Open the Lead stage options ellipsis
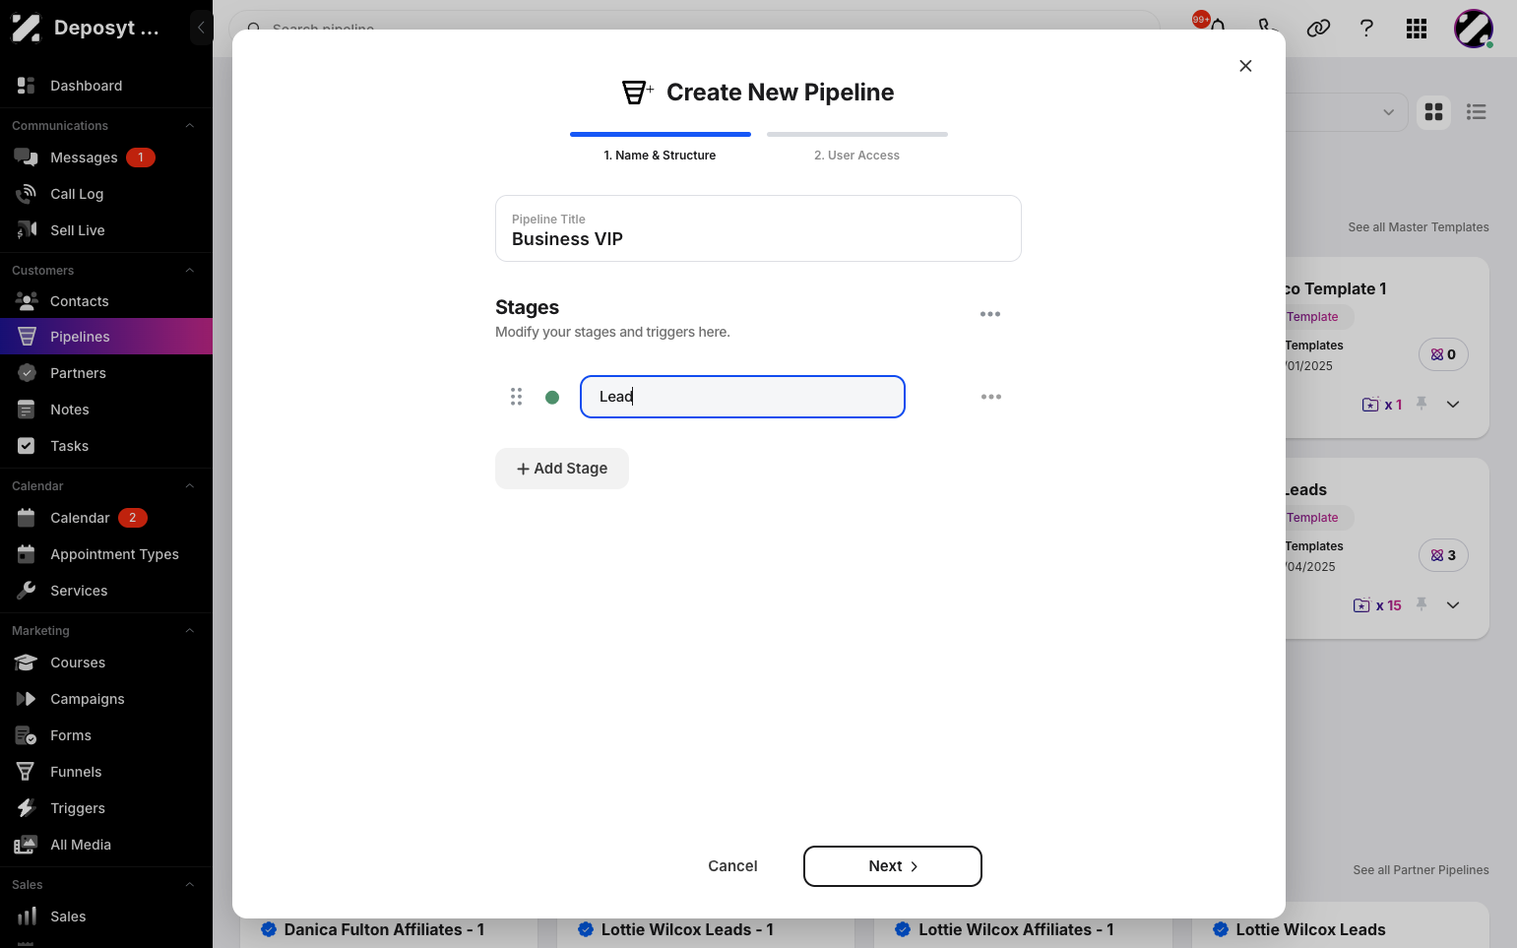Screen dimensions: 1517x948 pos(991,397)
